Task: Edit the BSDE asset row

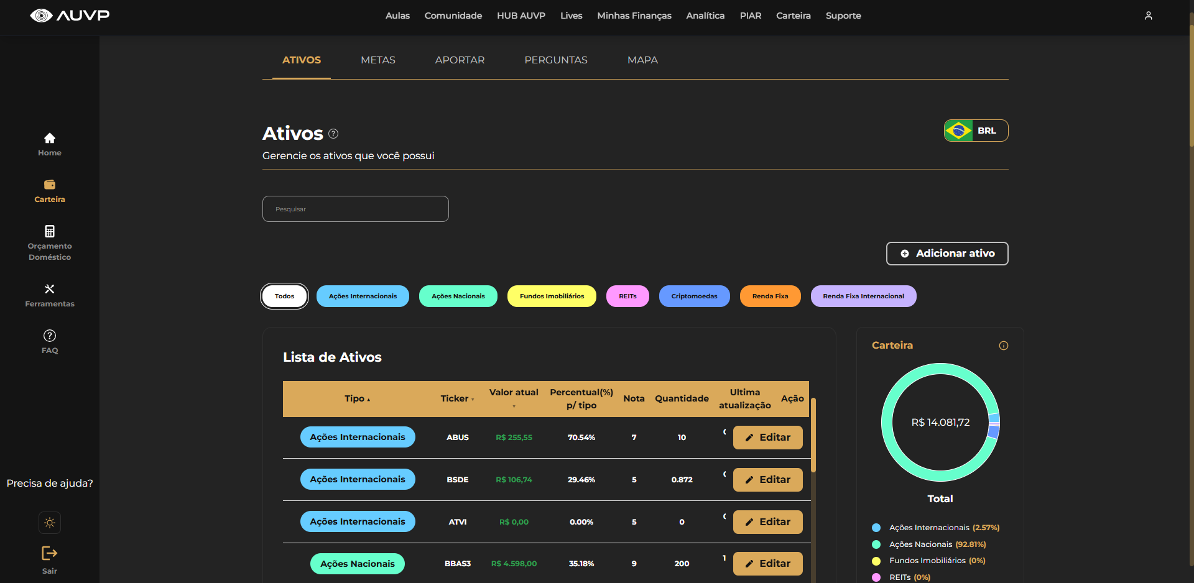Action: click(x=768, y=480)
